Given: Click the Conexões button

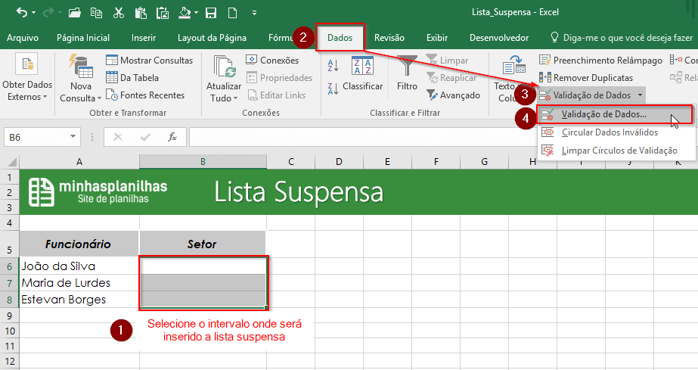Looking at the screenshot, I should 272,60.
